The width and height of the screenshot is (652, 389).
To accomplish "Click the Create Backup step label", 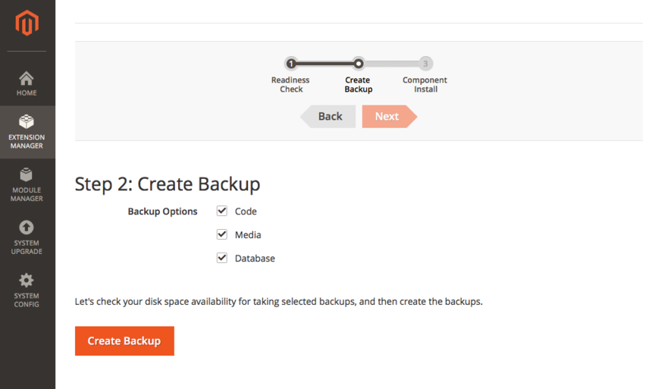I will coord(358,85).
